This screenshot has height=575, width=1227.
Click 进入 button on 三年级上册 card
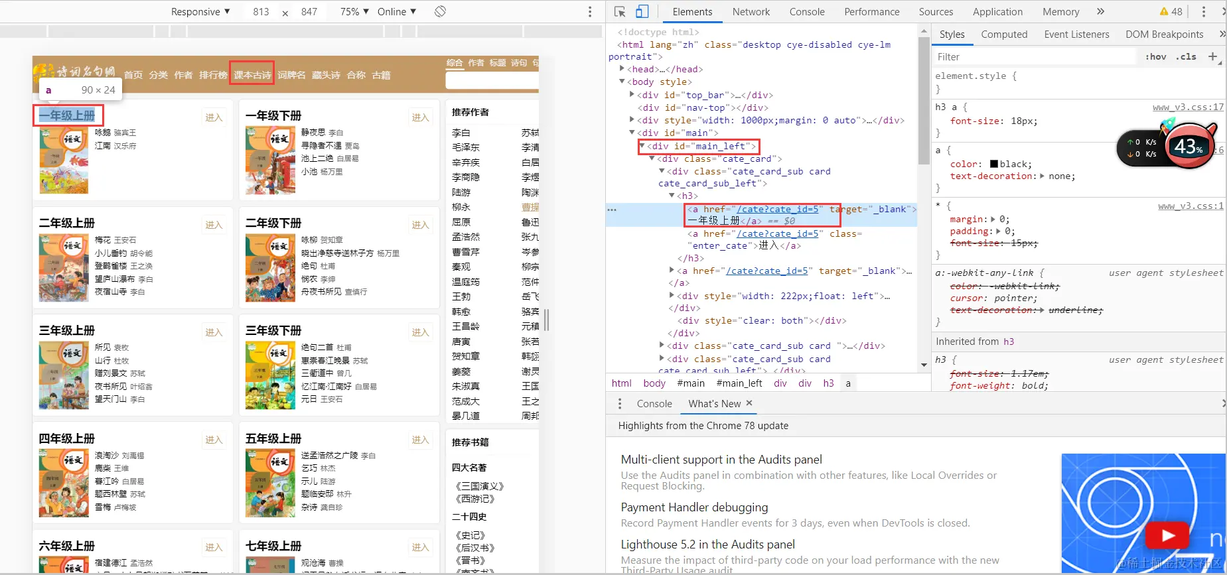(x=214, y=332)
